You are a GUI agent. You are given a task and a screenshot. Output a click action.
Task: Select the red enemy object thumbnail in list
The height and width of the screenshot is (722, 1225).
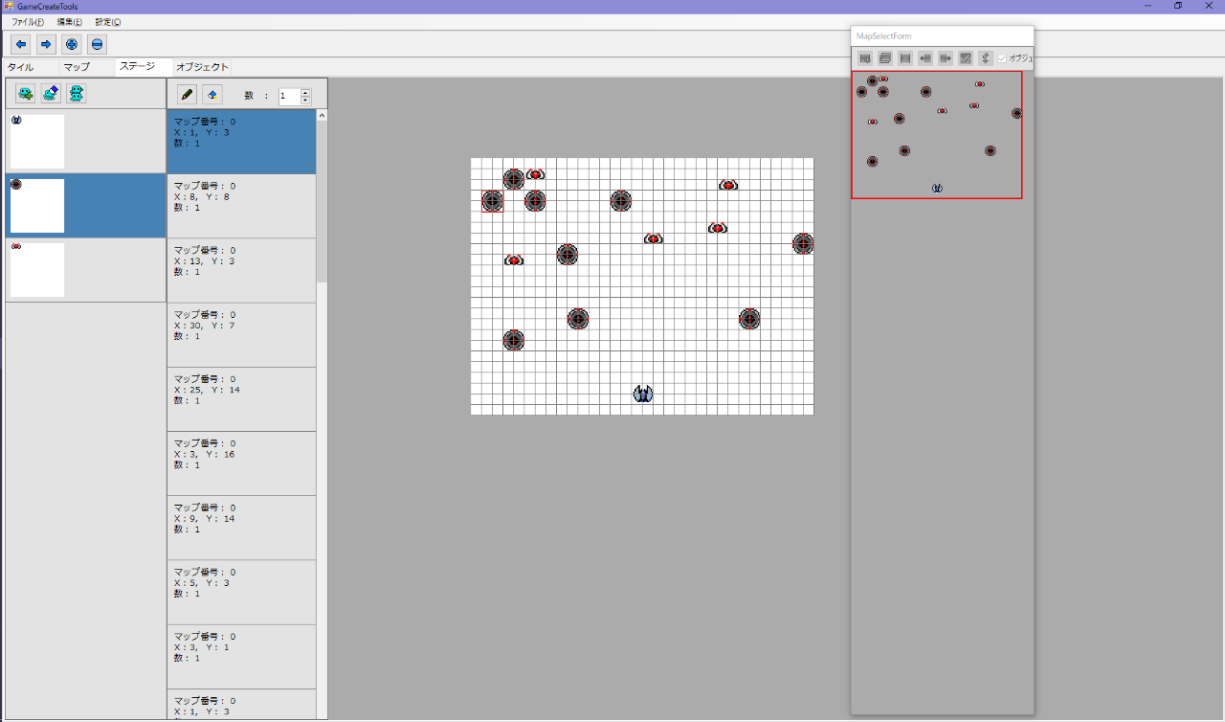tap(37, 269)
